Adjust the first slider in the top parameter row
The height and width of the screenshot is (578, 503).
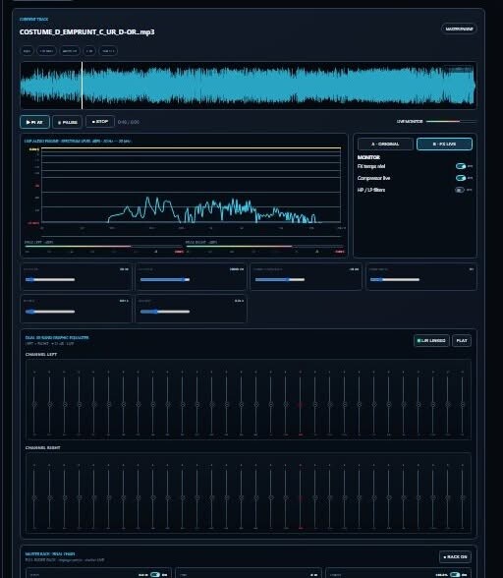[x=50, y=280]
